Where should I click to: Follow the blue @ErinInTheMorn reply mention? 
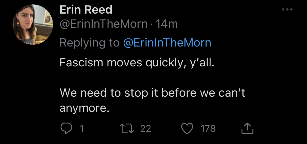167,43
